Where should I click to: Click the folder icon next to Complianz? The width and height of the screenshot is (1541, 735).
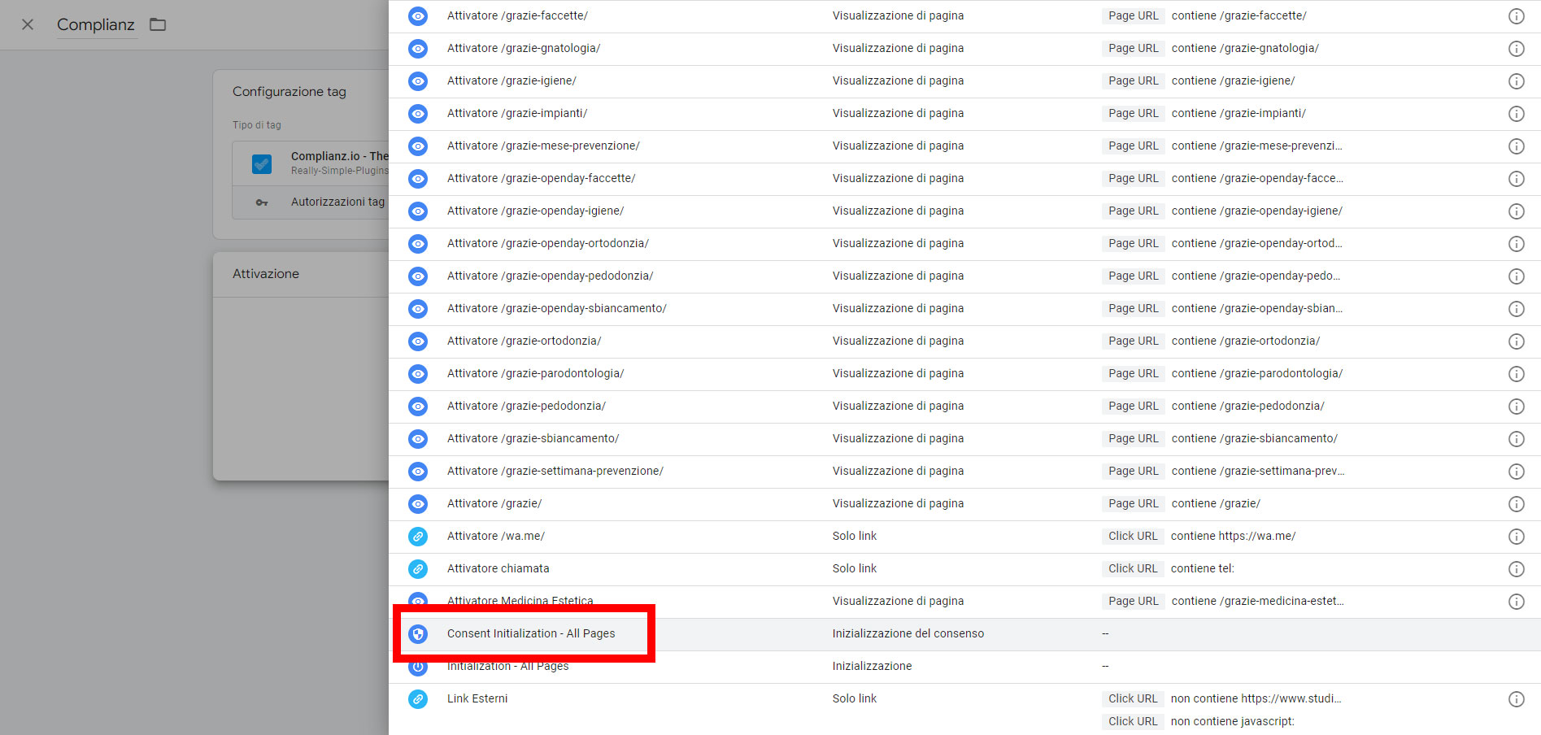click(158, 24)
